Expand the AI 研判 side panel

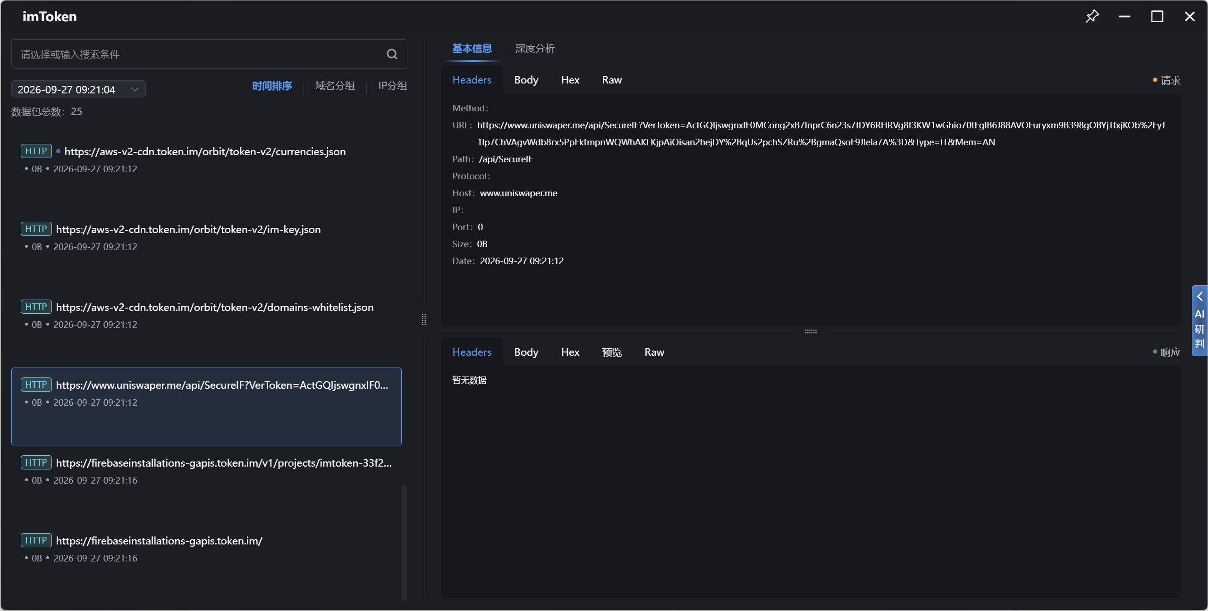click(1200, 321)
